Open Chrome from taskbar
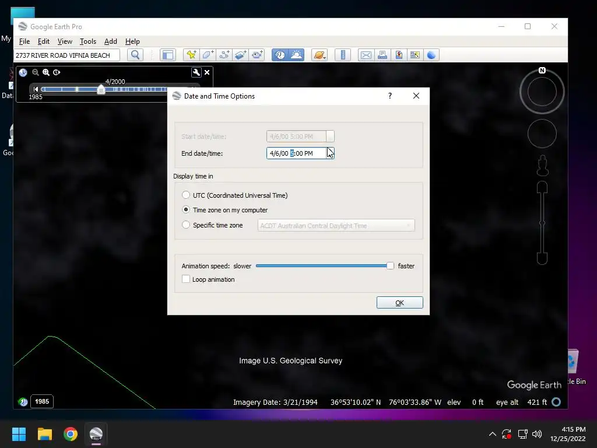 point(71,434)
